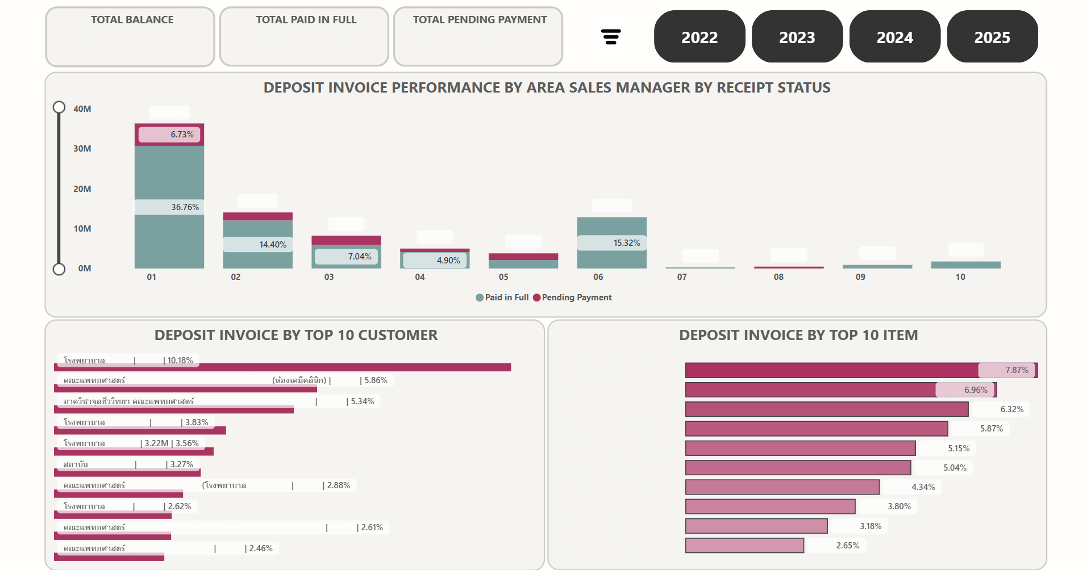Click the x-axis label 01

[x=152, y=277]
